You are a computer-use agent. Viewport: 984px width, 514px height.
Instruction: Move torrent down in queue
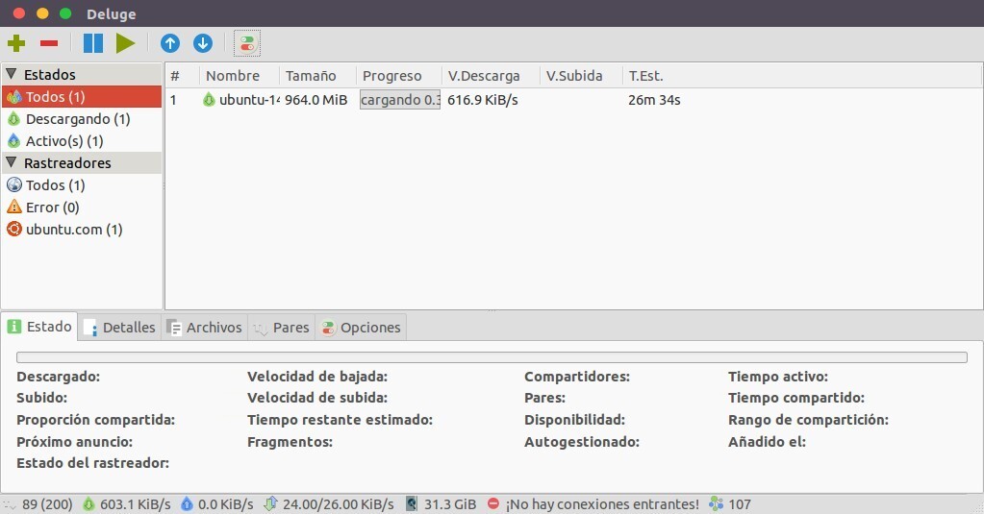pos(203,43)
